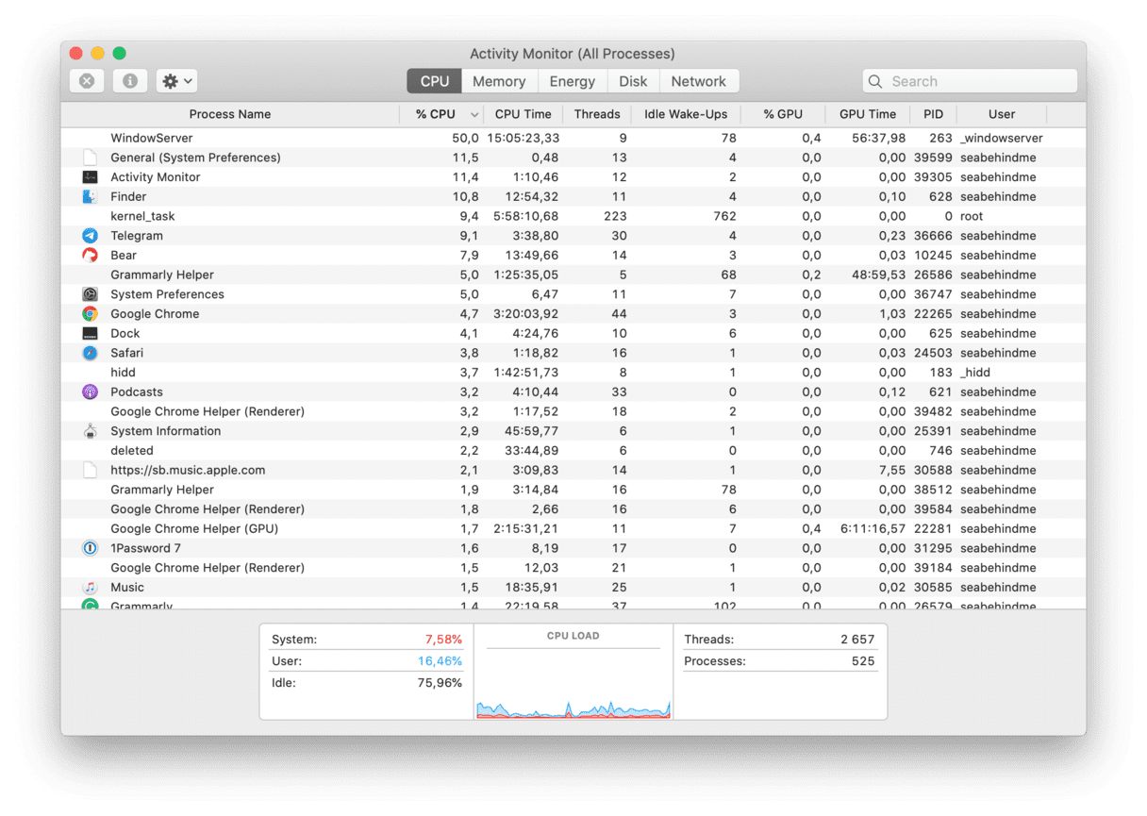This screenshot has height=816, width=1147.
Task: Click the System Preferences gear icon
Action: pos(90,294)
